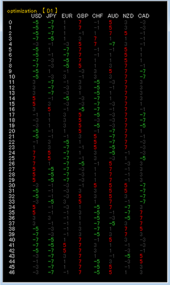The width and height of the screenshot is (170, 285).
Task: Click the red 5 EUR value in row 41
Action: pyautogui.click(x=65, y=245)
